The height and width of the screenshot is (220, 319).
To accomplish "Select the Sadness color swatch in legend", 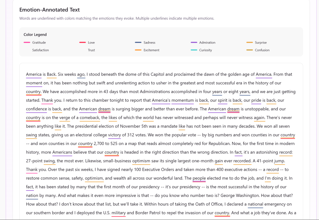I will click(138, 42).
